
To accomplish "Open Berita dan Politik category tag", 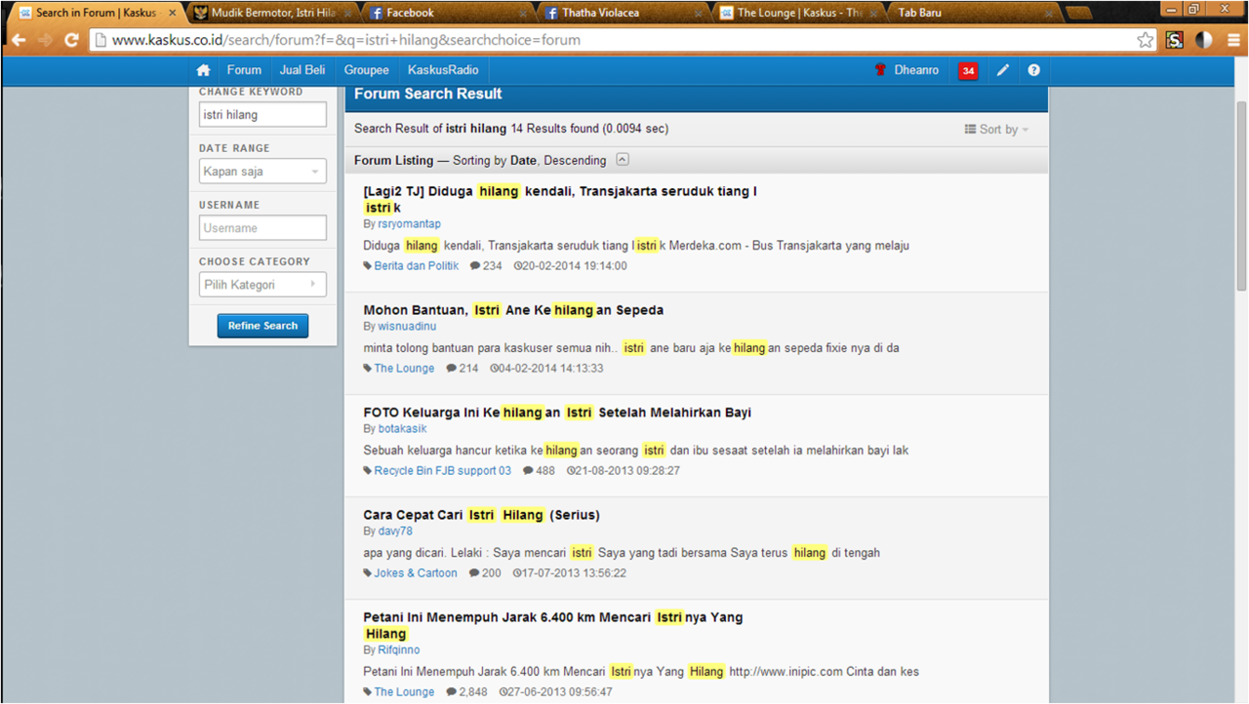I will pyautogui.click(x=417, y=266).
